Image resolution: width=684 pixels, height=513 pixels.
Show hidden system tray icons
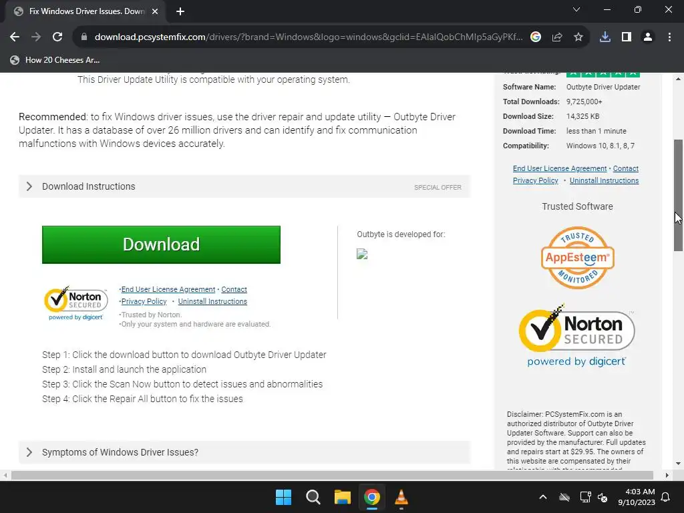point(543,497)
